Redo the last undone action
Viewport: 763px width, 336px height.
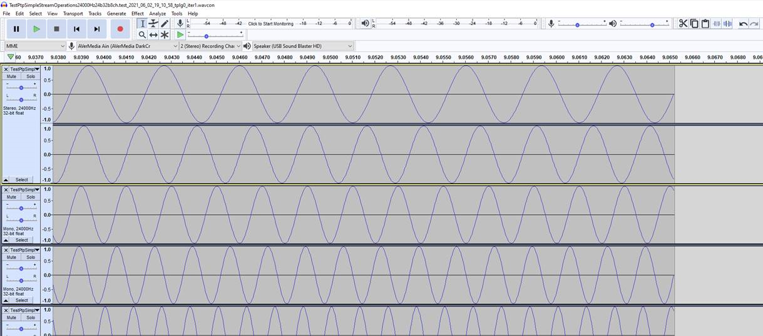tap(754, 24)
